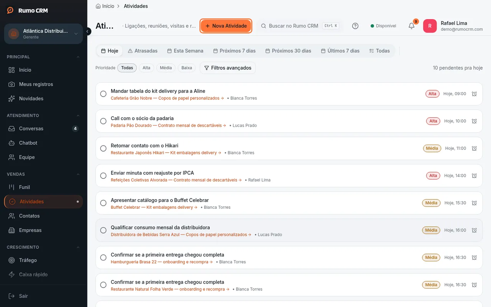Image resolution: width=491 pixels, height=307 pixels.
Task: Open the Últimos 7 dias tab
Action: [340, 51]
